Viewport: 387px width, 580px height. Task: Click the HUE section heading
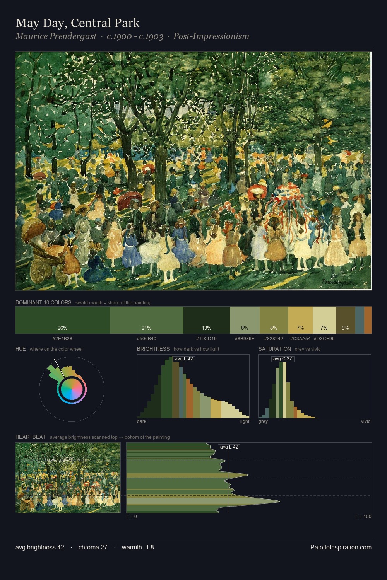coord(21,349)
